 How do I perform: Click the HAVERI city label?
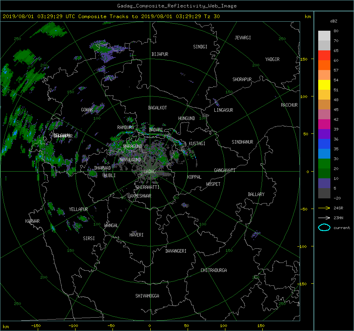click(x=136, y=235)
